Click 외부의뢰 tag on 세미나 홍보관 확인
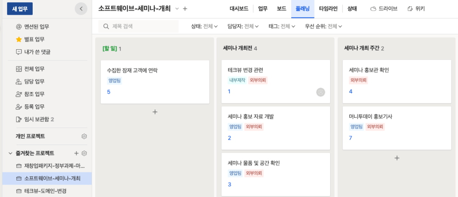458x197 pixels. [x=358, y=81]
